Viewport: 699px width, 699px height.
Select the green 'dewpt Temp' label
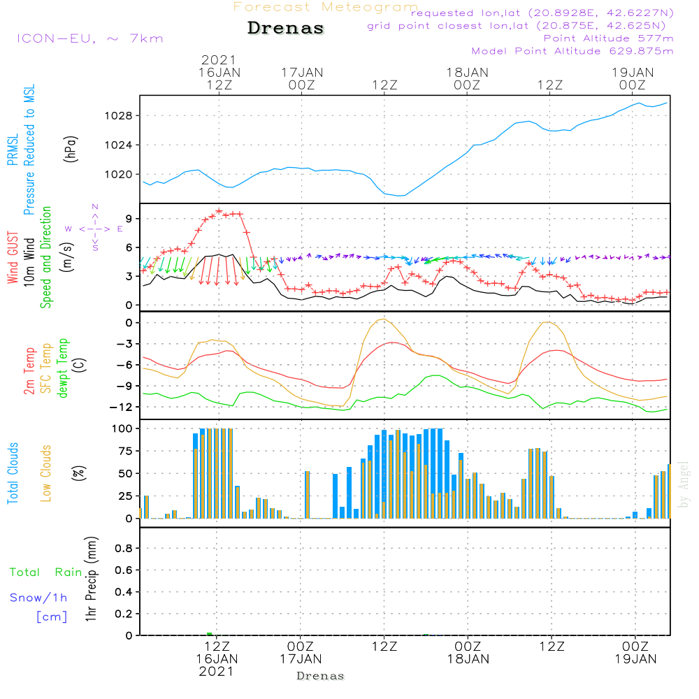[62, 368]
